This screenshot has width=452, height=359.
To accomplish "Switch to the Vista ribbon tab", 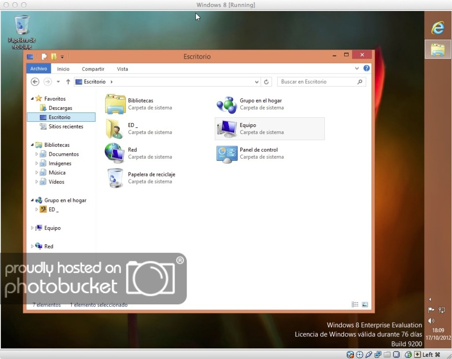I will pos(122,69).
